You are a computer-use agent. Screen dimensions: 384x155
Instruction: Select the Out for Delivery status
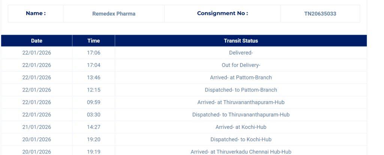(x=241, y=65)
